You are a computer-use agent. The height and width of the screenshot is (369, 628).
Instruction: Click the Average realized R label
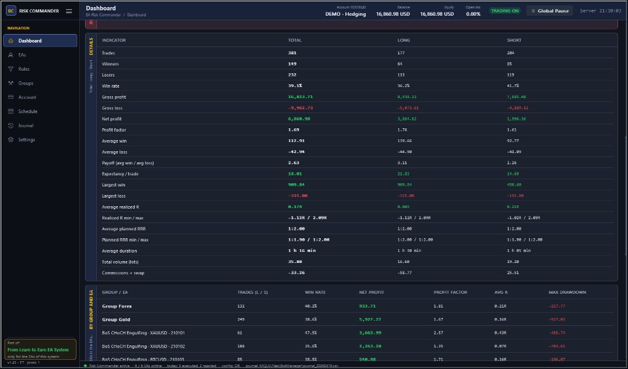120,207
